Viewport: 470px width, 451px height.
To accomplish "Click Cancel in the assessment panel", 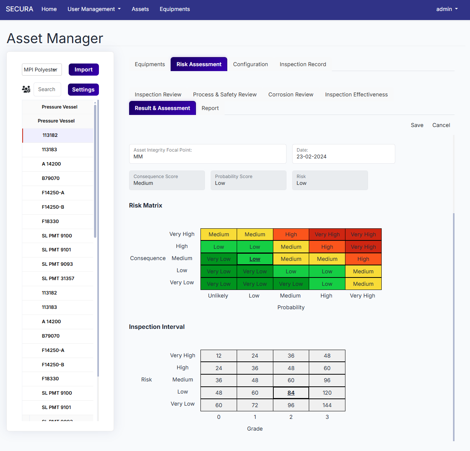I will click(x=441, y=125).
